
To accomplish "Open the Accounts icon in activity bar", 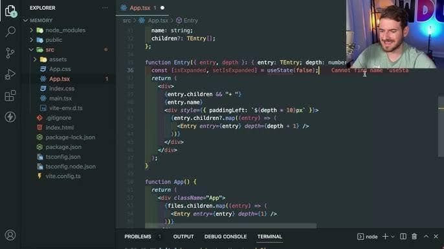I will click(10, 235).
